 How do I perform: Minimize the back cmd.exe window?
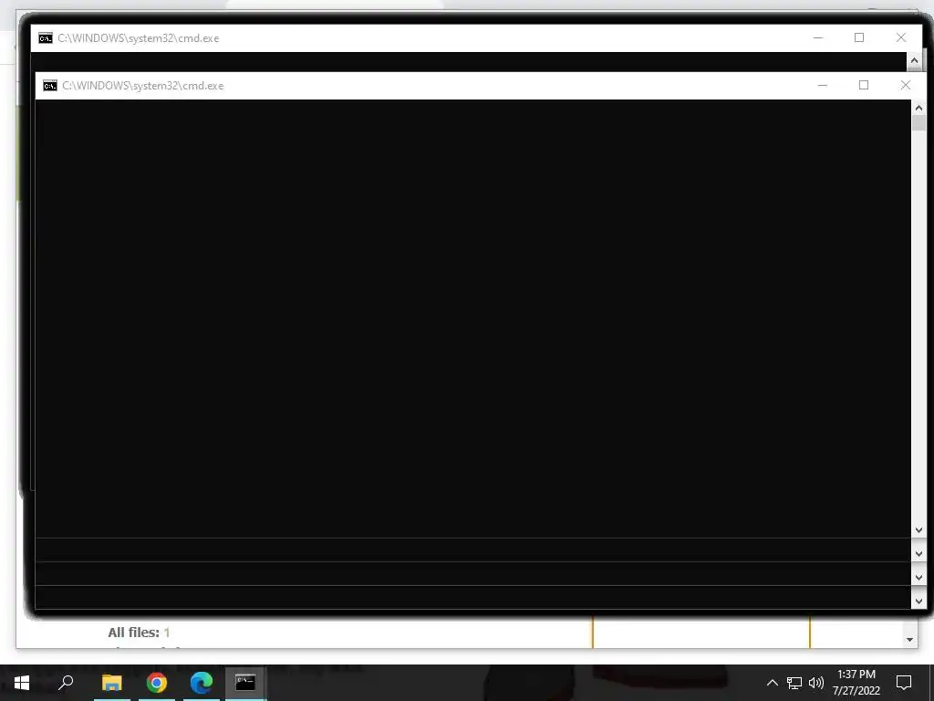coord(818,37)
